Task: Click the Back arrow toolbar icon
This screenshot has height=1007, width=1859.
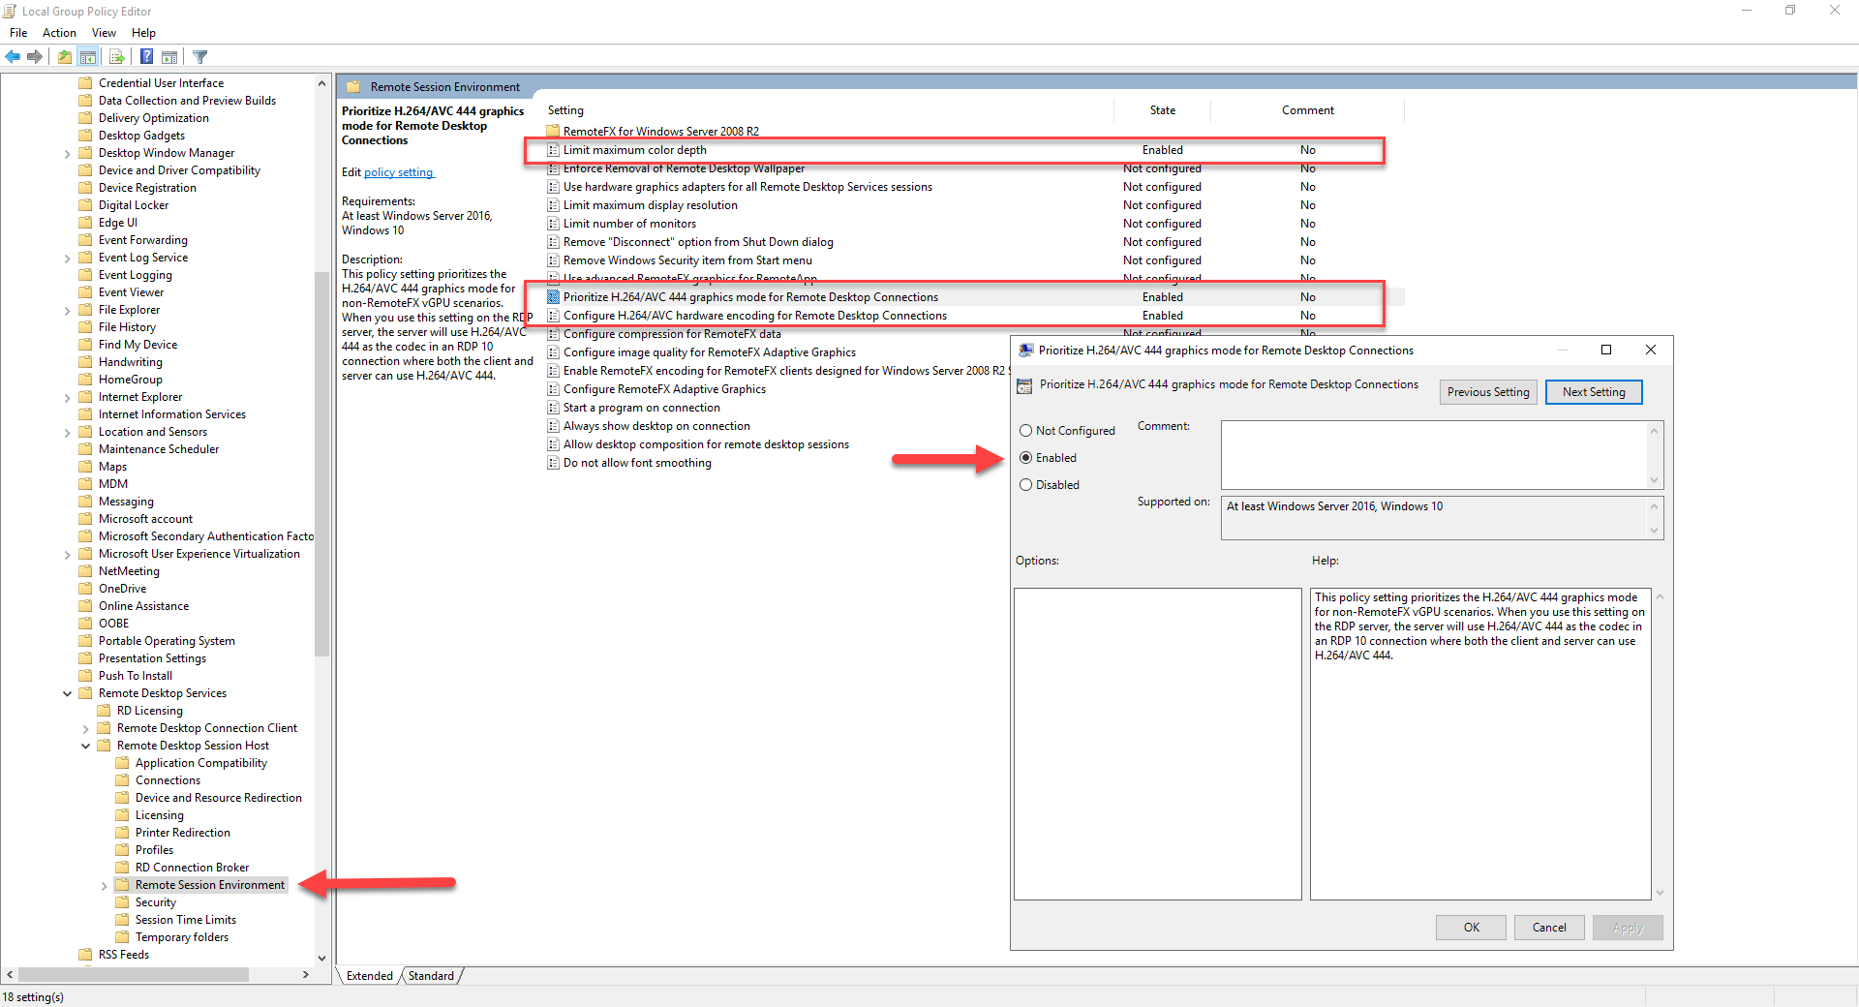Action: tap(14, 57)
